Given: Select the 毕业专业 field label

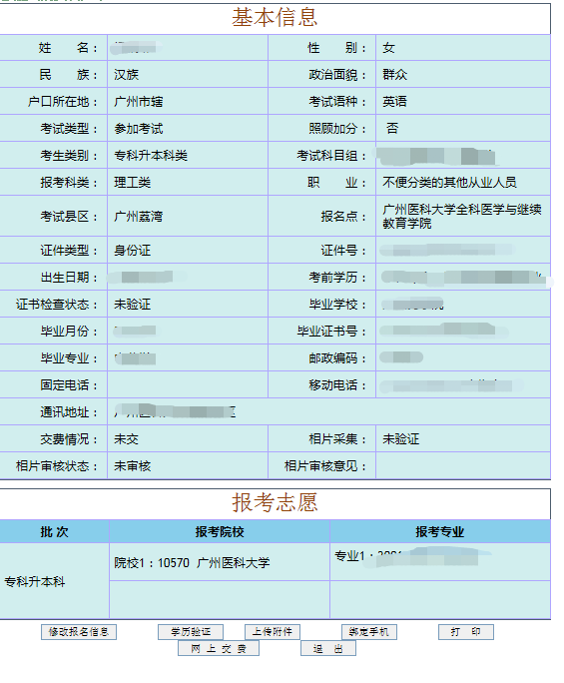Looking at the screenshot, I should click(x=69, y=358).
